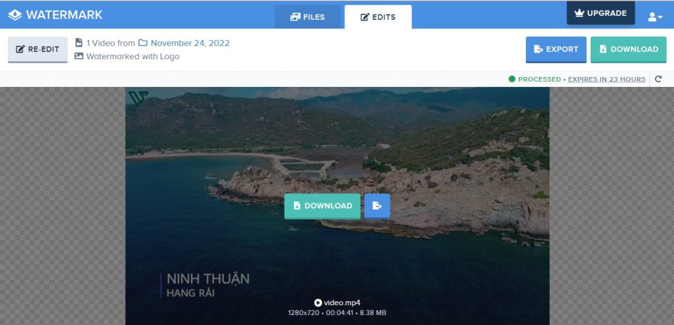Click the blue export icon on video

click(x=376, y=206)
